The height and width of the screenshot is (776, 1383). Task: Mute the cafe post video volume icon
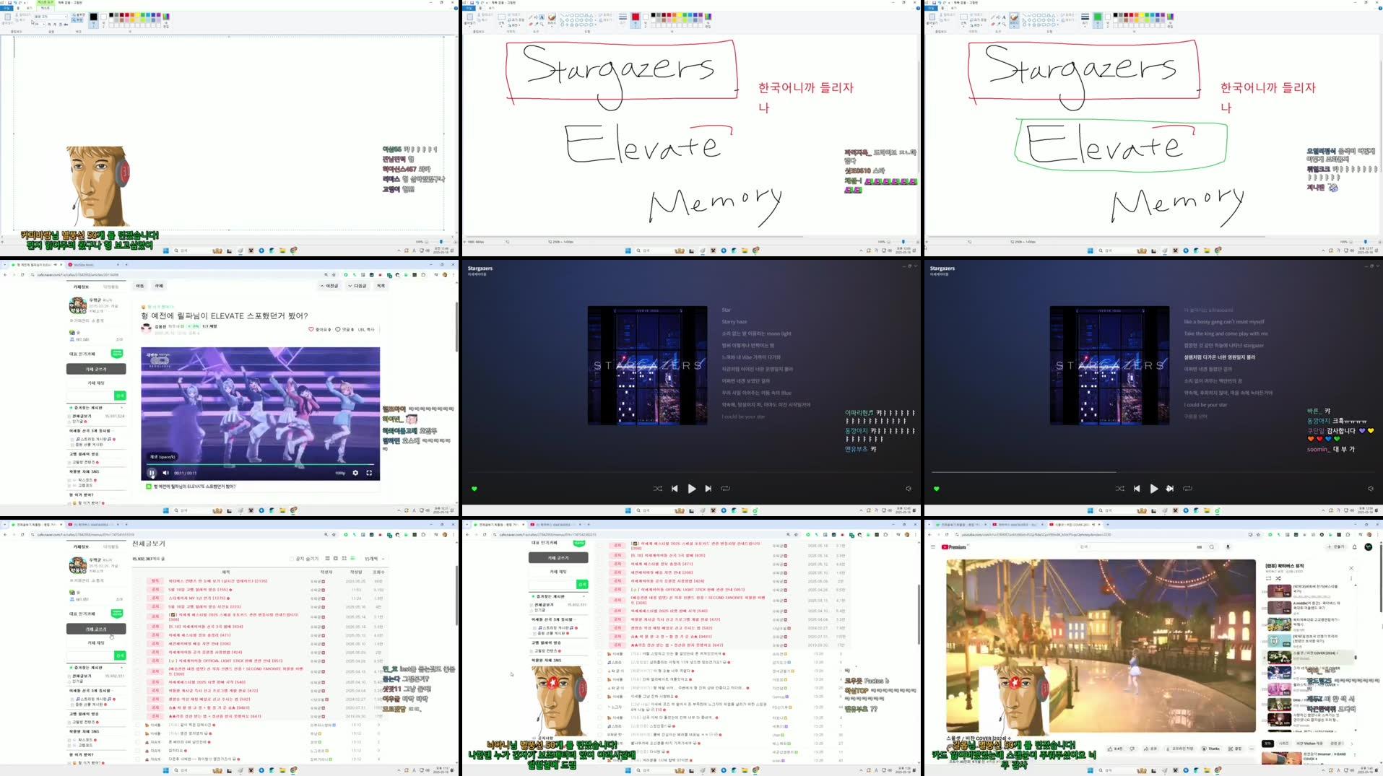tap(165, 473)
